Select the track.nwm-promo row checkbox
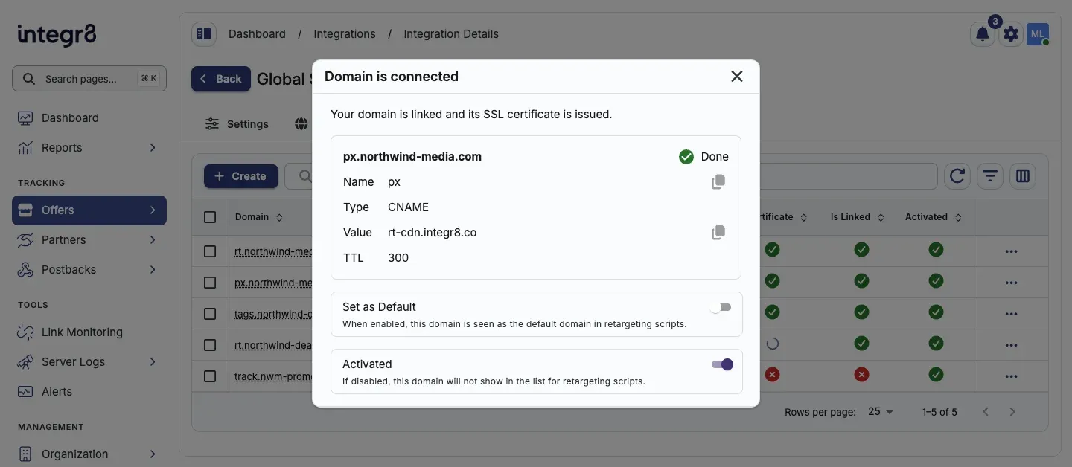1072x467 pixels. 210,376
